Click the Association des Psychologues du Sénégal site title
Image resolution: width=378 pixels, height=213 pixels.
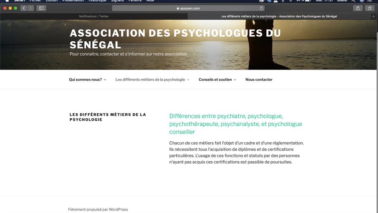pyautogui.click(x=175, y=38)
